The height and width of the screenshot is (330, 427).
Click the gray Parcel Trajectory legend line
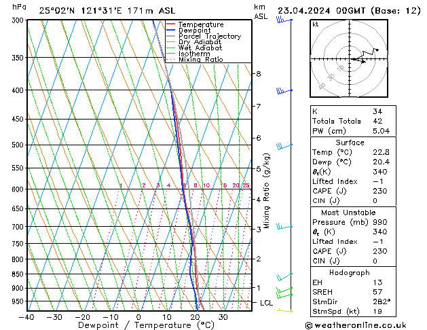click(170, 36)
